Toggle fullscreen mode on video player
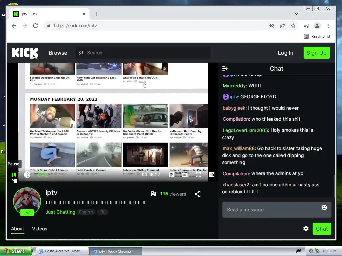The height and width of the screenshot is (256, 342). 198,175
